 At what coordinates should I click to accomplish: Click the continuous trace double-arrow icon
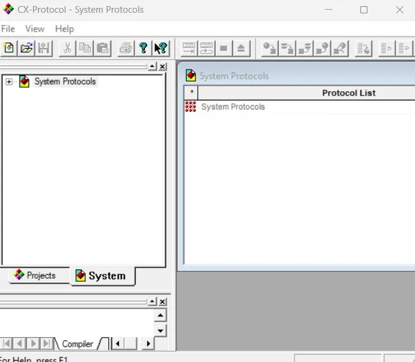(206, 49)
